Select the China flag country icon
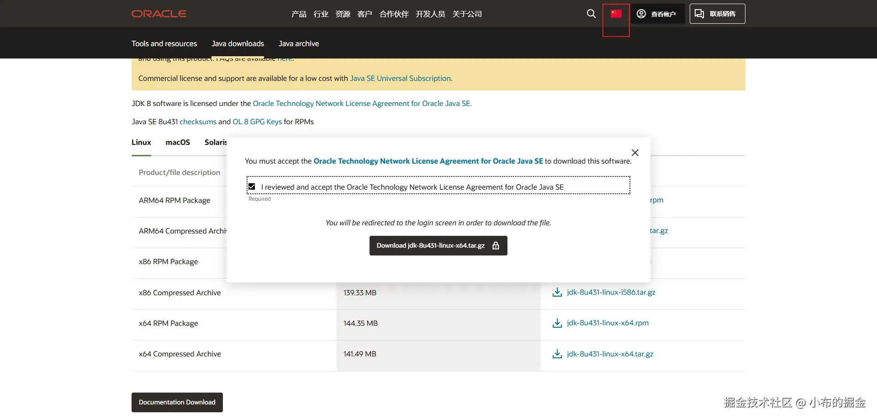The height and width of the screenshot is (420, 877). coord(616,14)
